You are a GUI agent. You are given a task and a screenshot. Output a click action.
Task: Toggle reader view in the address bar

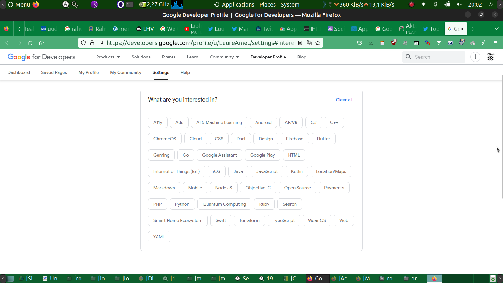click(x=300, y=43)
